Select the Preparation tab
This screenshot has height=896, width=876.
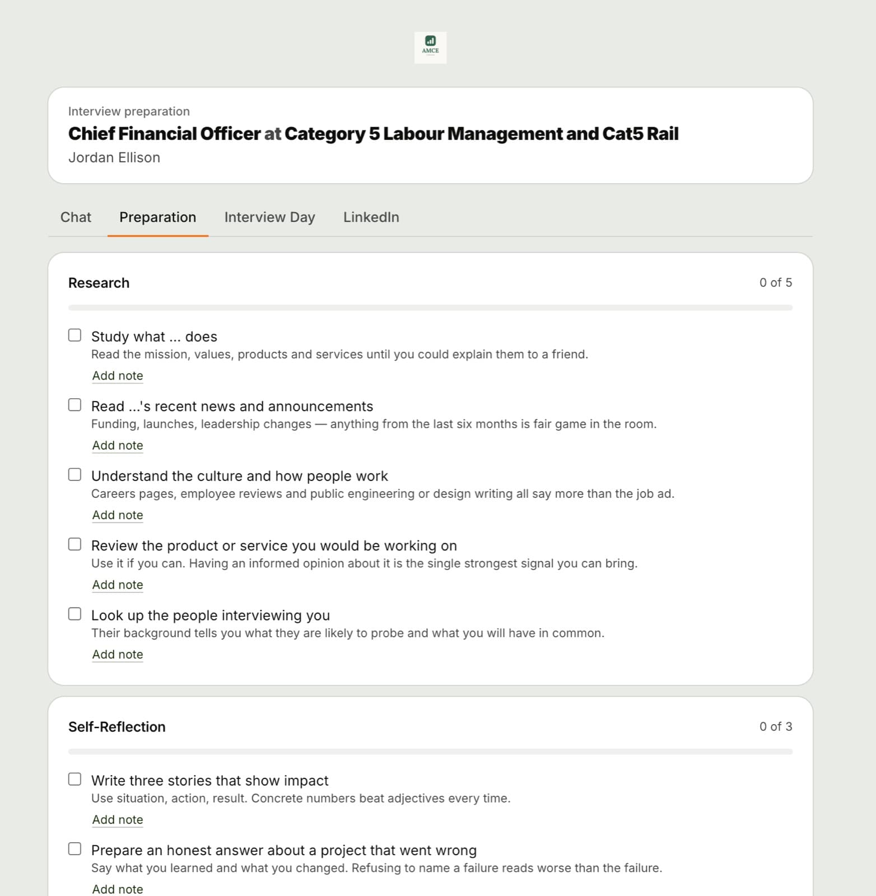[158, 217]
